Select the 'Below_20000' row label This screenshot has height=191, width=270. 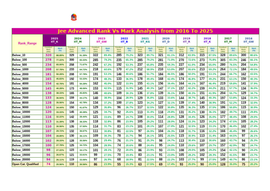coord(21,159)
